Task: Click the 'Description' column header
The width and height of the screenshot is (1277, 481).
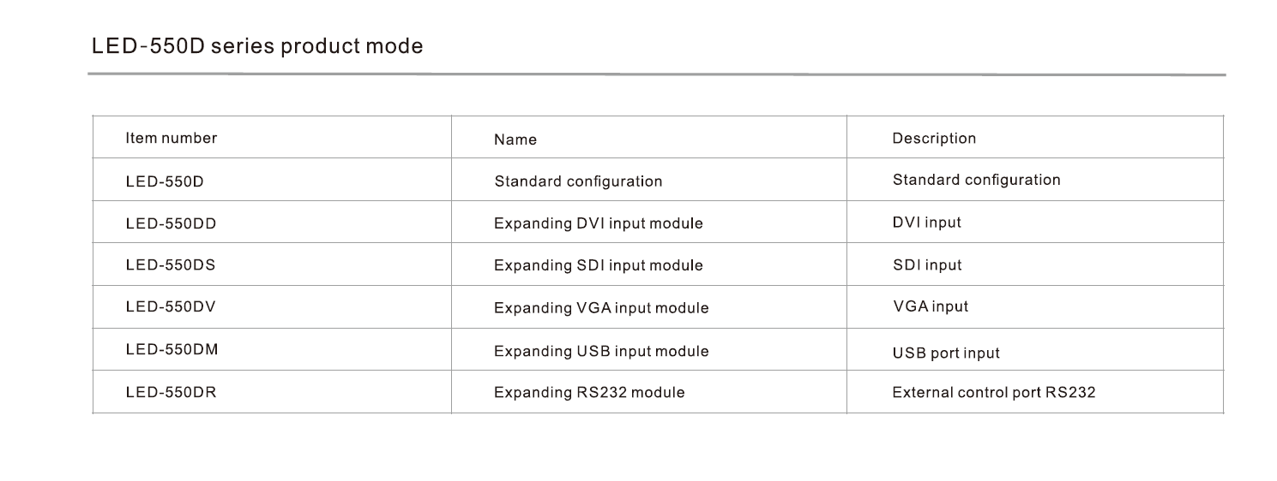Action: [x=934, y=139]
